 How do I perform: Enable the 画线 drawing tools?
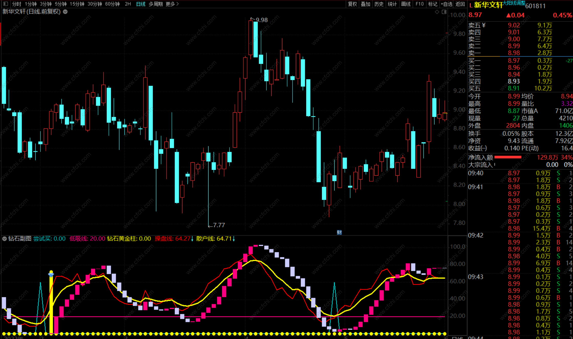coord(406,4)
